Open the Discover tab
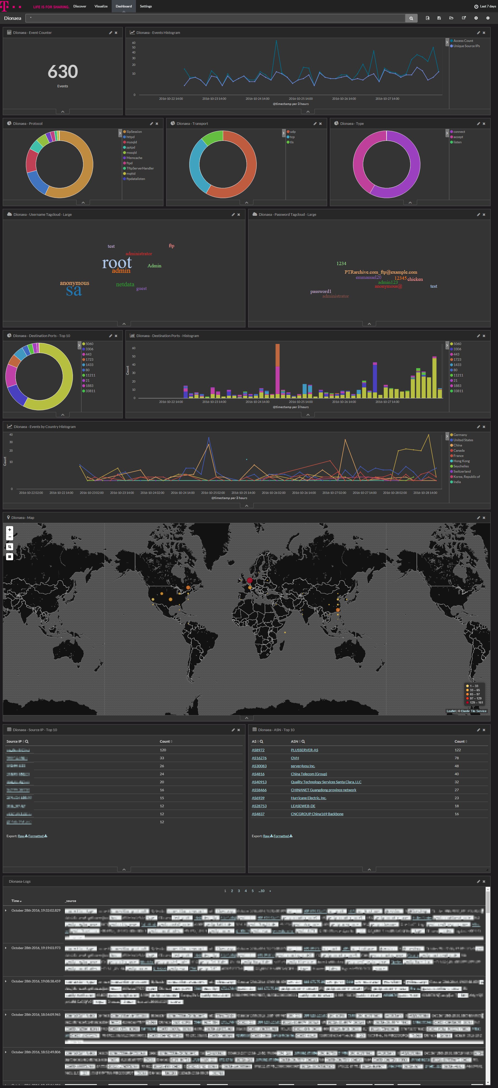The height and width of the screenshot is (1088, 498). point(80,6)
